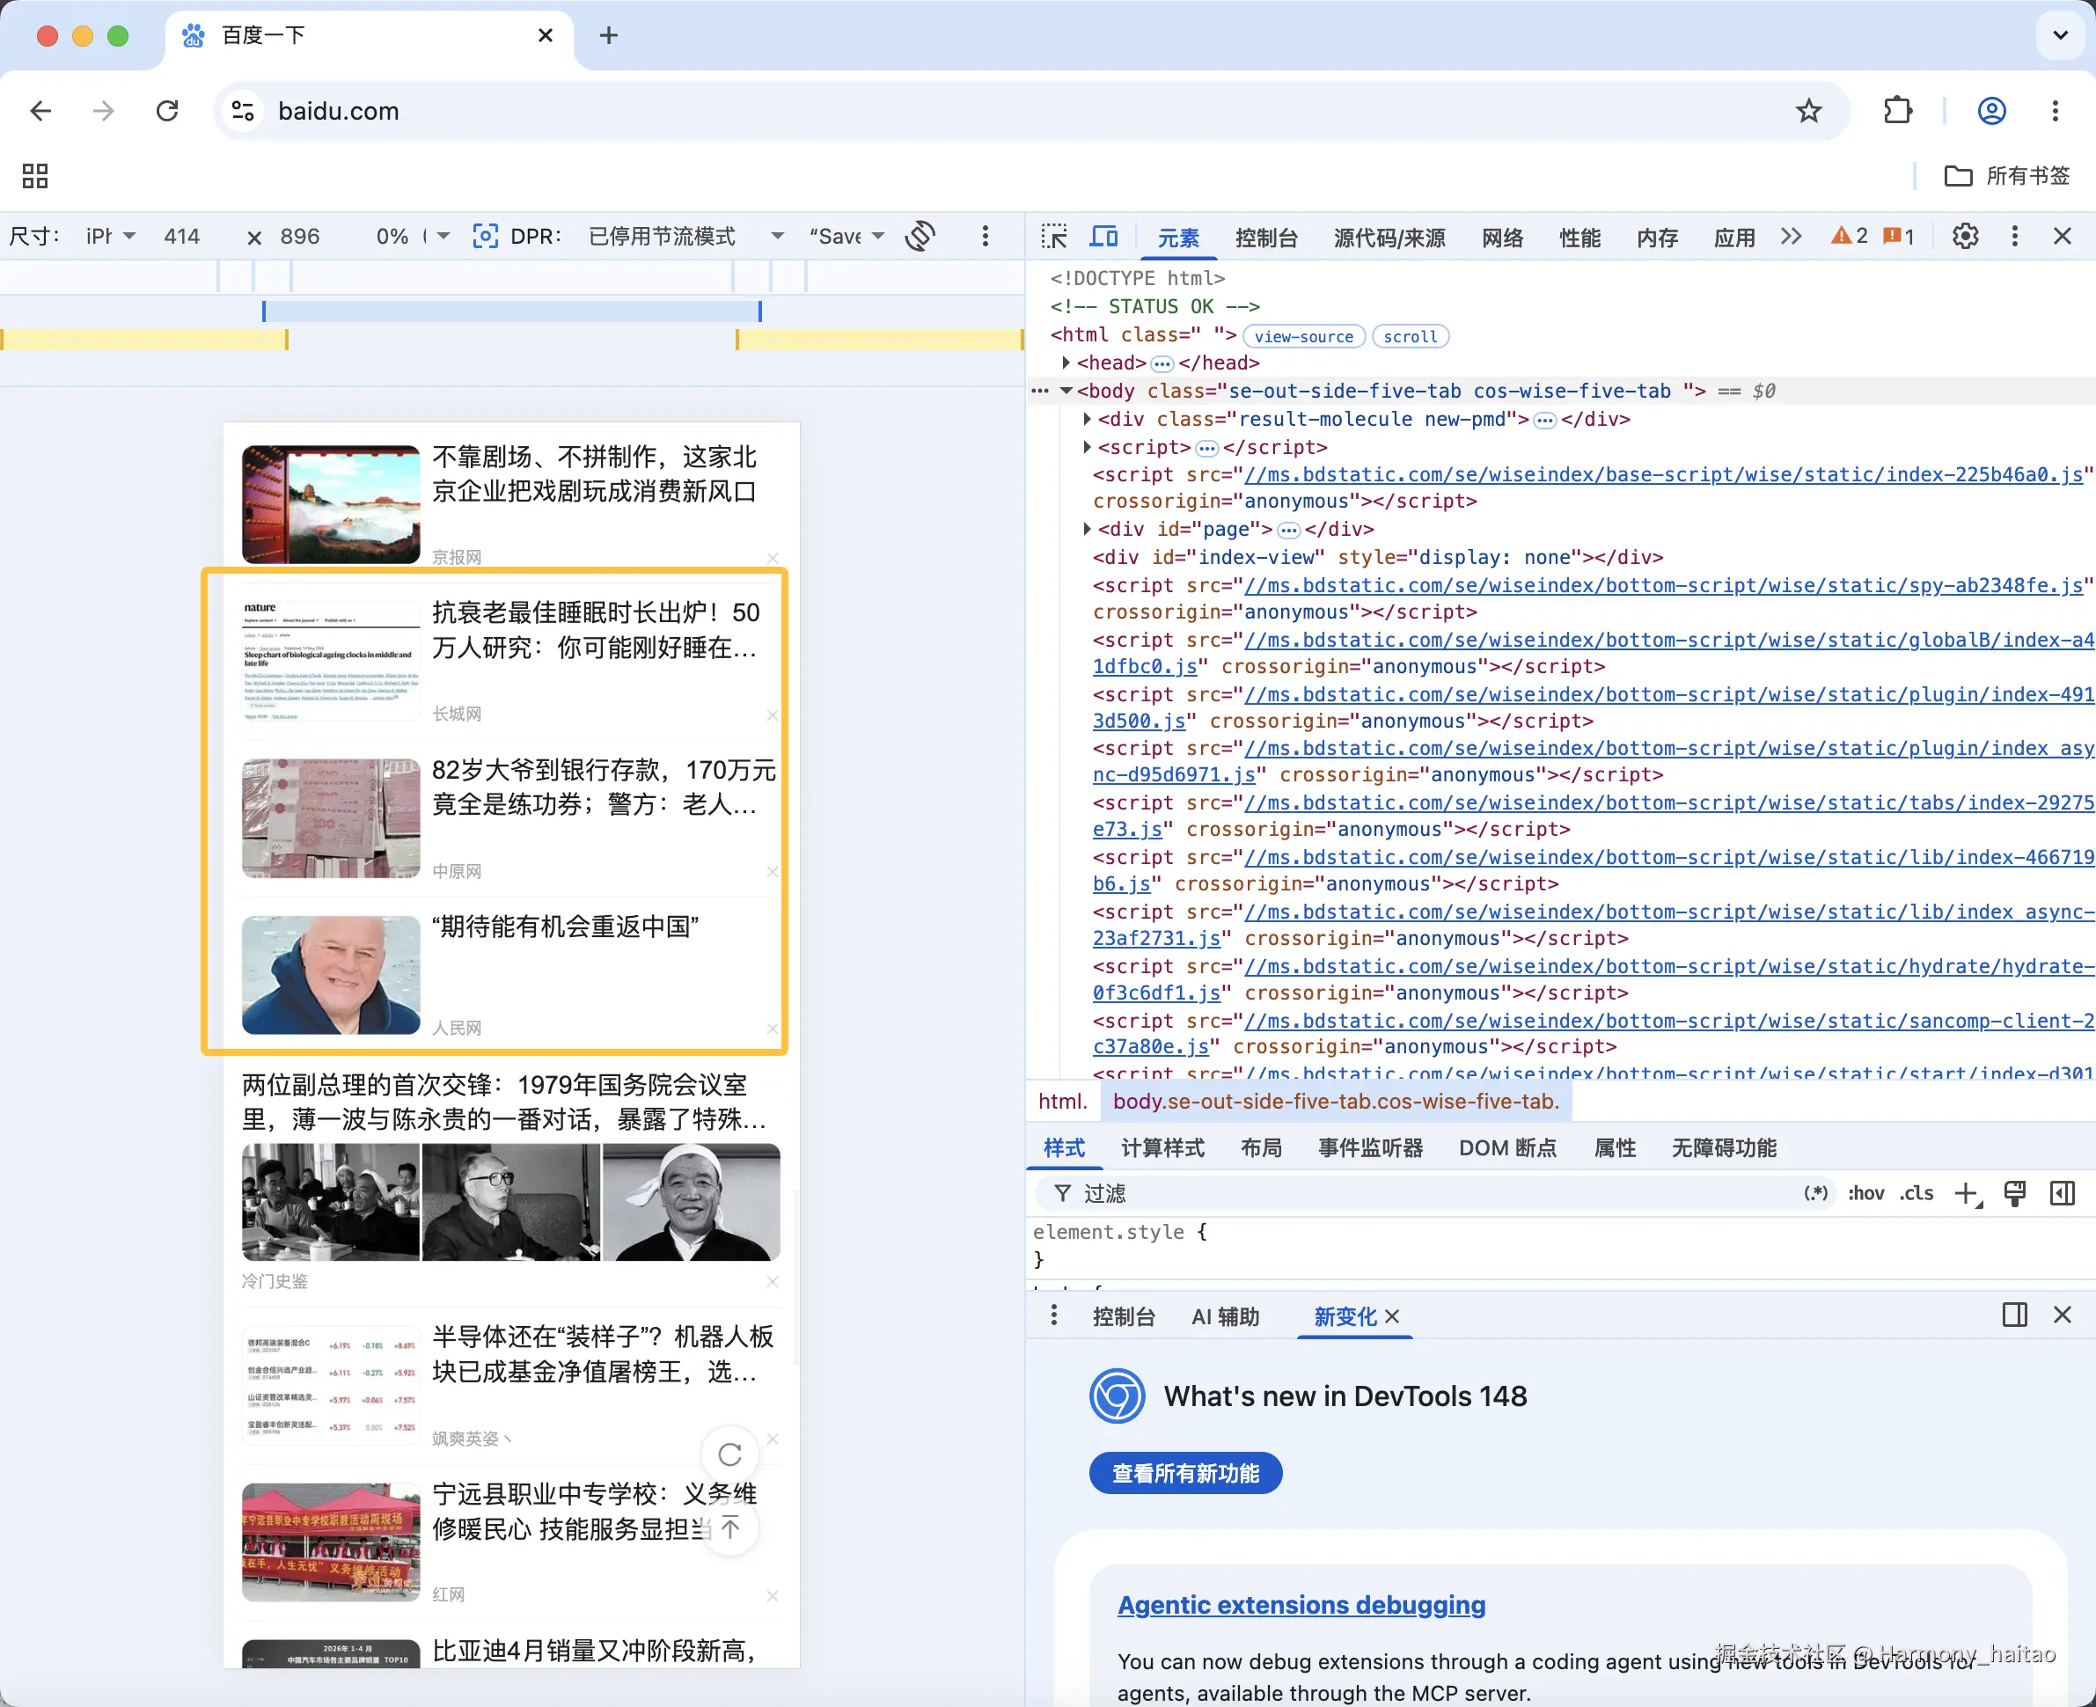Click the browser back arrow
Viewport: 2096px width, 1707px height.
[x=41, y=111]
